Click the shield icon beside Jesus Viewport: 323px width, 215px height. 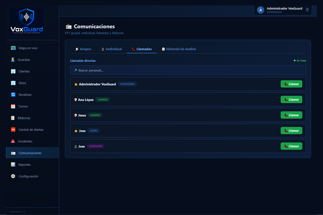(x=75, y=115)
